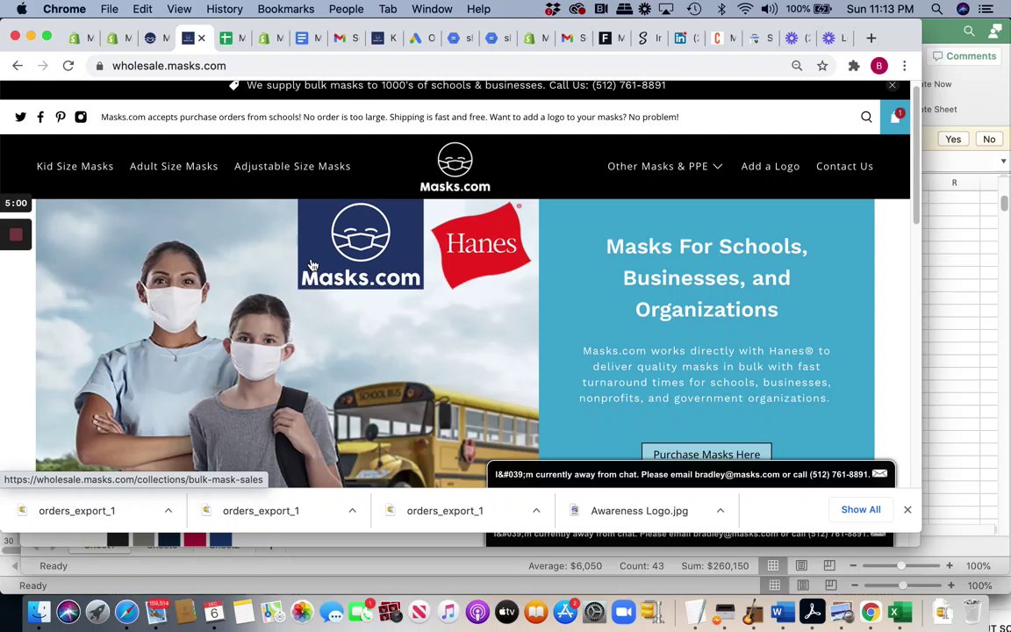Open Microsoft Excel in the dock

(x=900, y=611)
